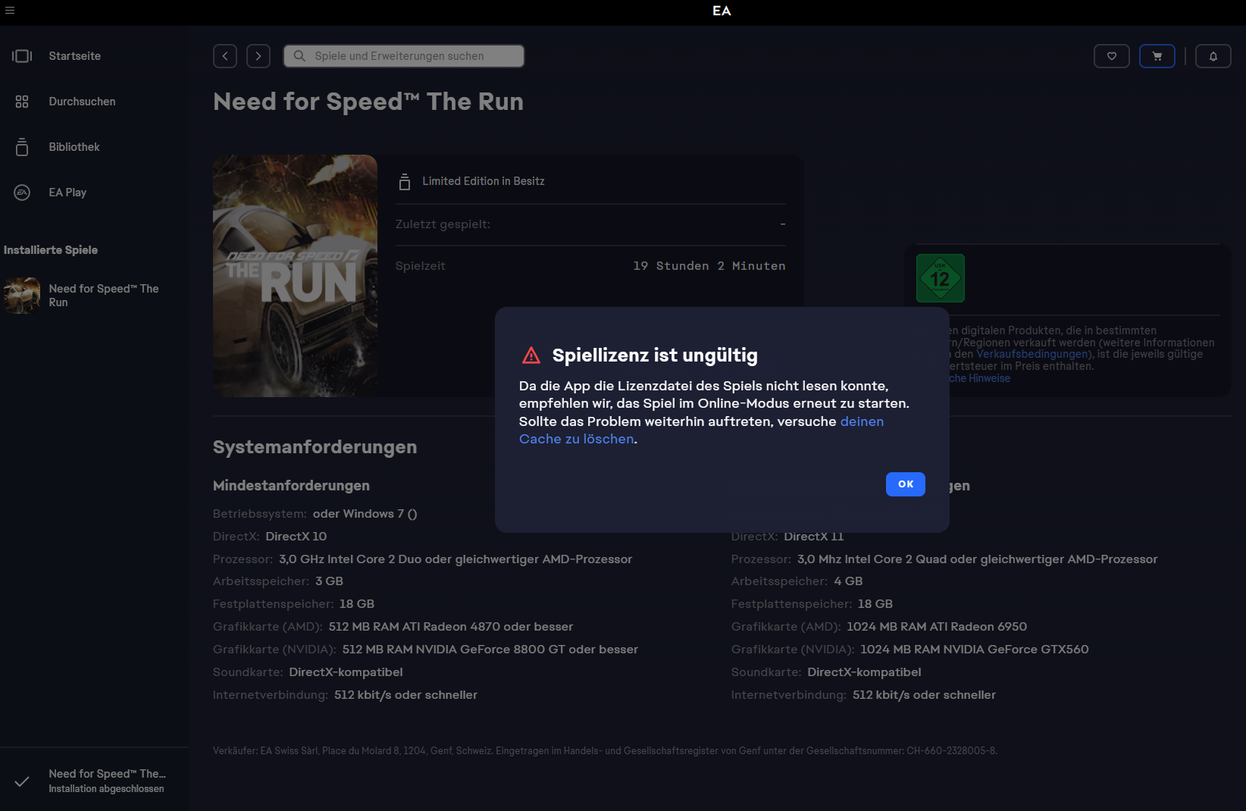Click the 'Installierte Spiele' heading
1246x811 pixels.
pos(51,250)
